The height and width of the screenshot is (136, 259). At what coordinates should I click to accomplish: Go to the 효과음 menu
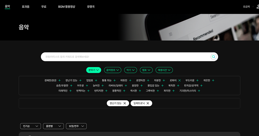(x=26, y=7)
